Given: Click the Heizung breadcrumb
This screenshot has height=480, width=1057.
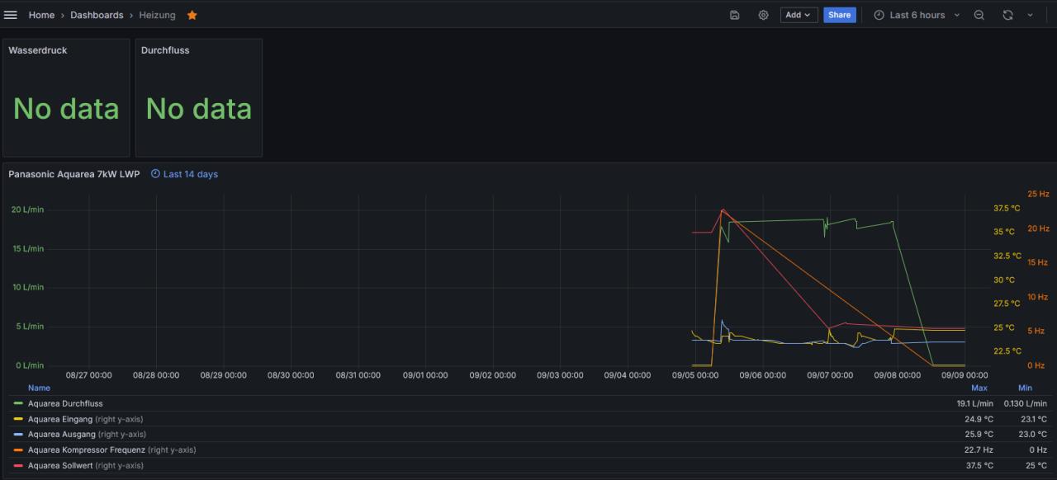Looking at the screenshot, I should (157, 15).
